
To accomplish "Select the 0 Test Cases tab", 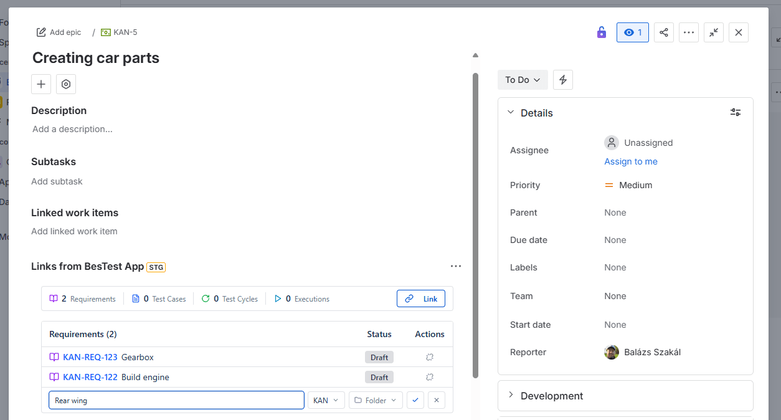I will 159,298.
